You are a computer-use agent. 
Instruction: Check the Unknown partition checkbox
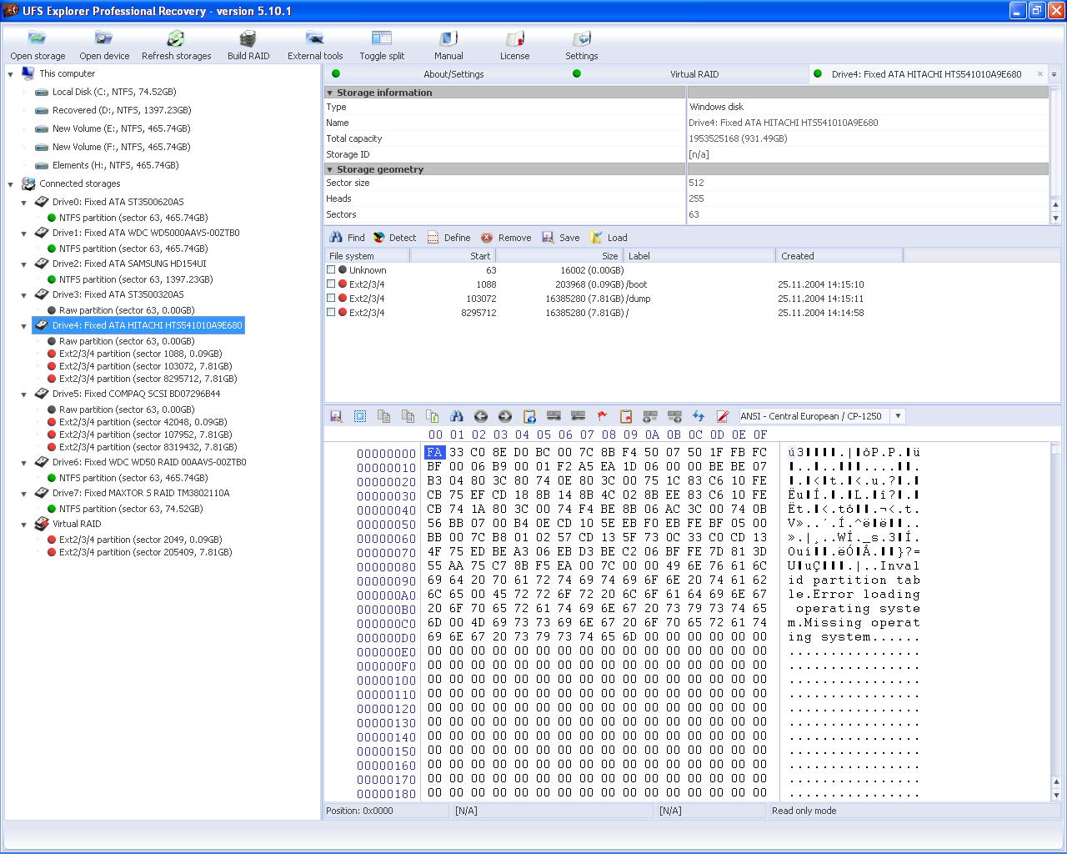(x=331, y=270)
